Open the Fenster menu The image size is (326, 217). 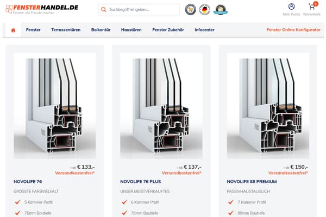pos(33,30)
